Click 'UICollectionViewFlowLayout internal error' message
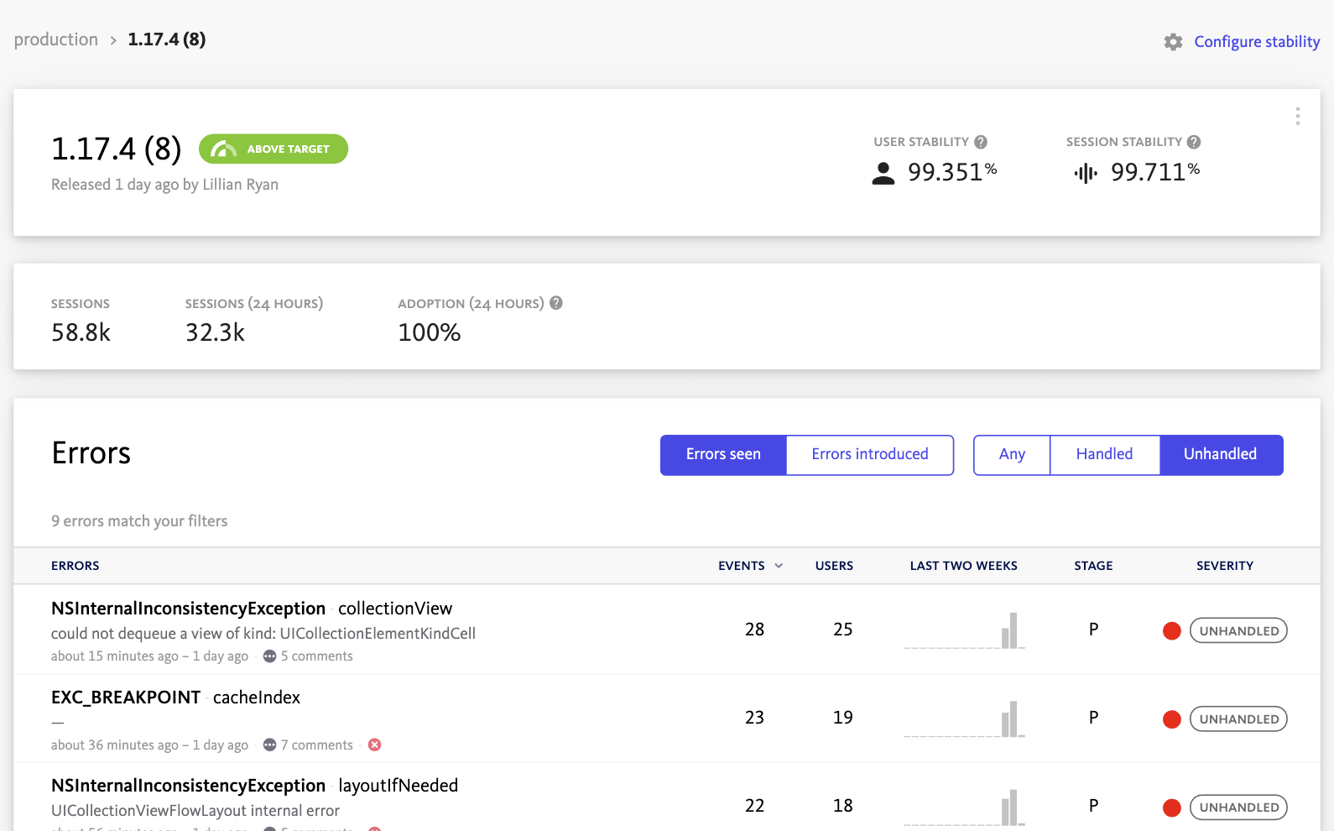 click(195, 811)
